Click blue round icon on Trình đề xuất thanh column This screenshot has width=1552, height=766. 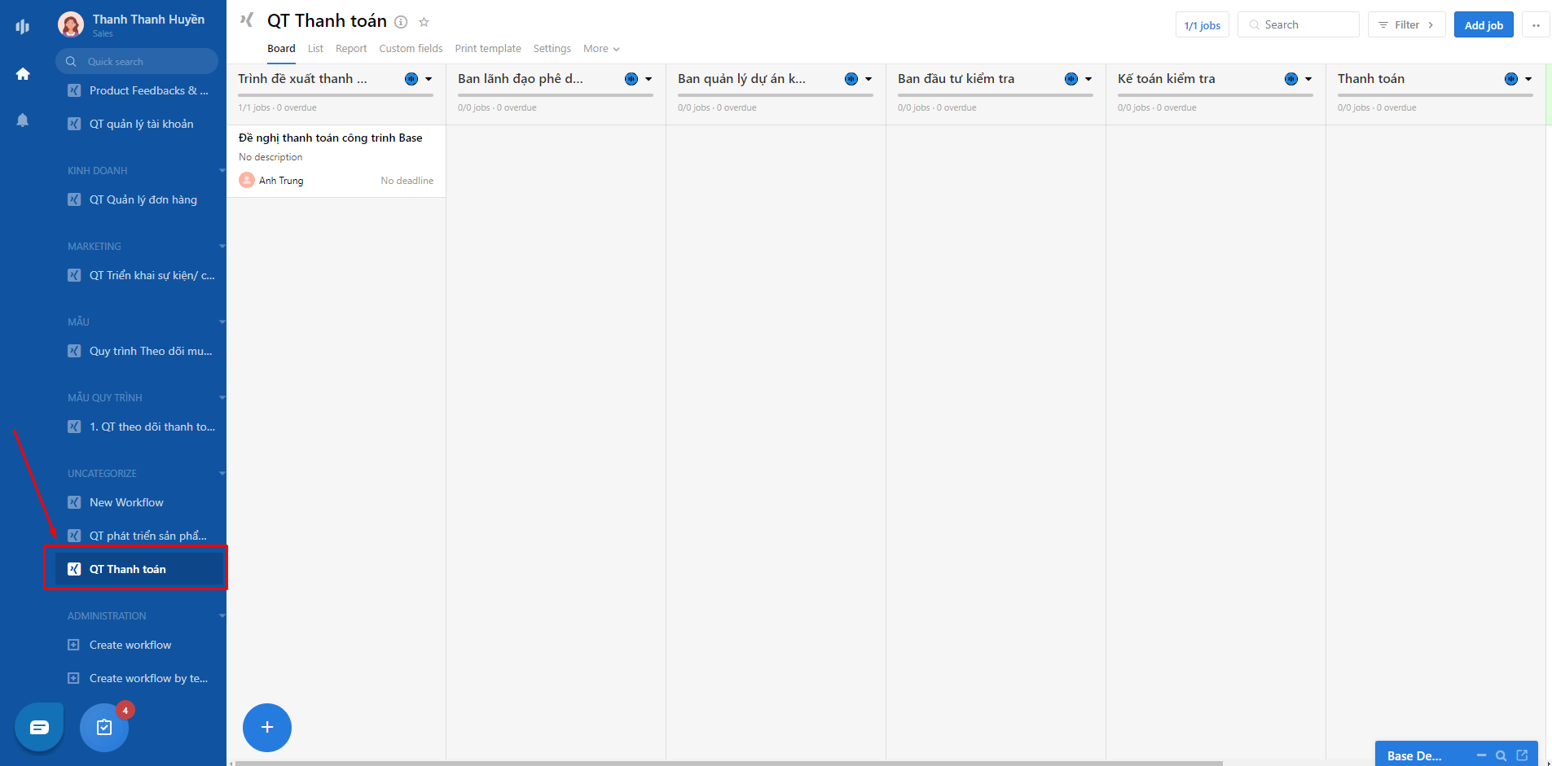[x=411, y=79]
